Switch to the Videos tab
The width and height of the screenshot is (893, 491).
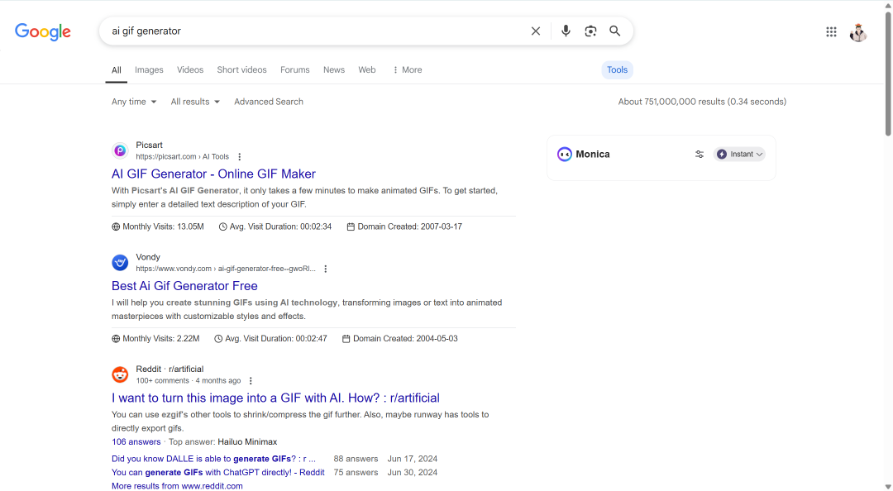(x=190, y=69)
